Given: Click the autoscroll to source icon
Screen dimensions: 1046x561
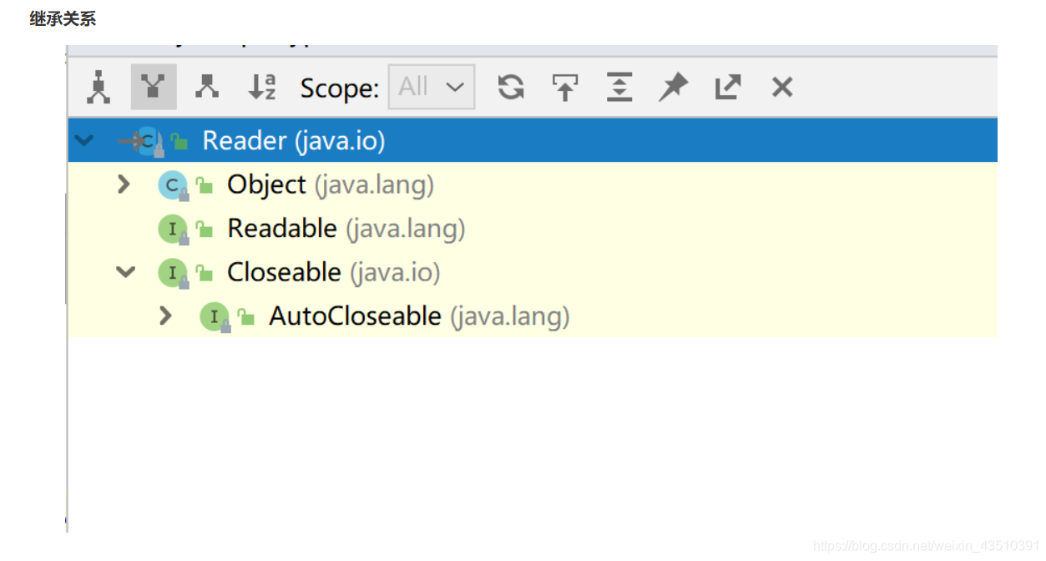Looking at the screenshot, I should (565, 87).
